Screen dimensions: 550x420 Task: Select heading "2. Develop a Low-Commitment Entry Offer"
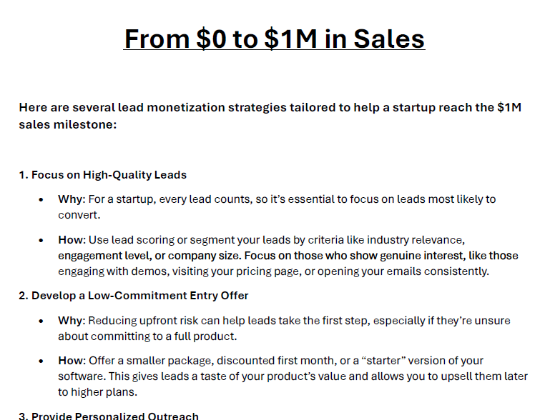pos(133,295)
